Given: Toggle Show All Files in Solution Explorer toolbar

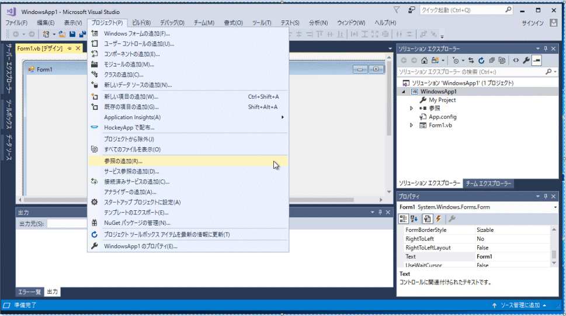Looking at the screenshot, I should (502, 61).
